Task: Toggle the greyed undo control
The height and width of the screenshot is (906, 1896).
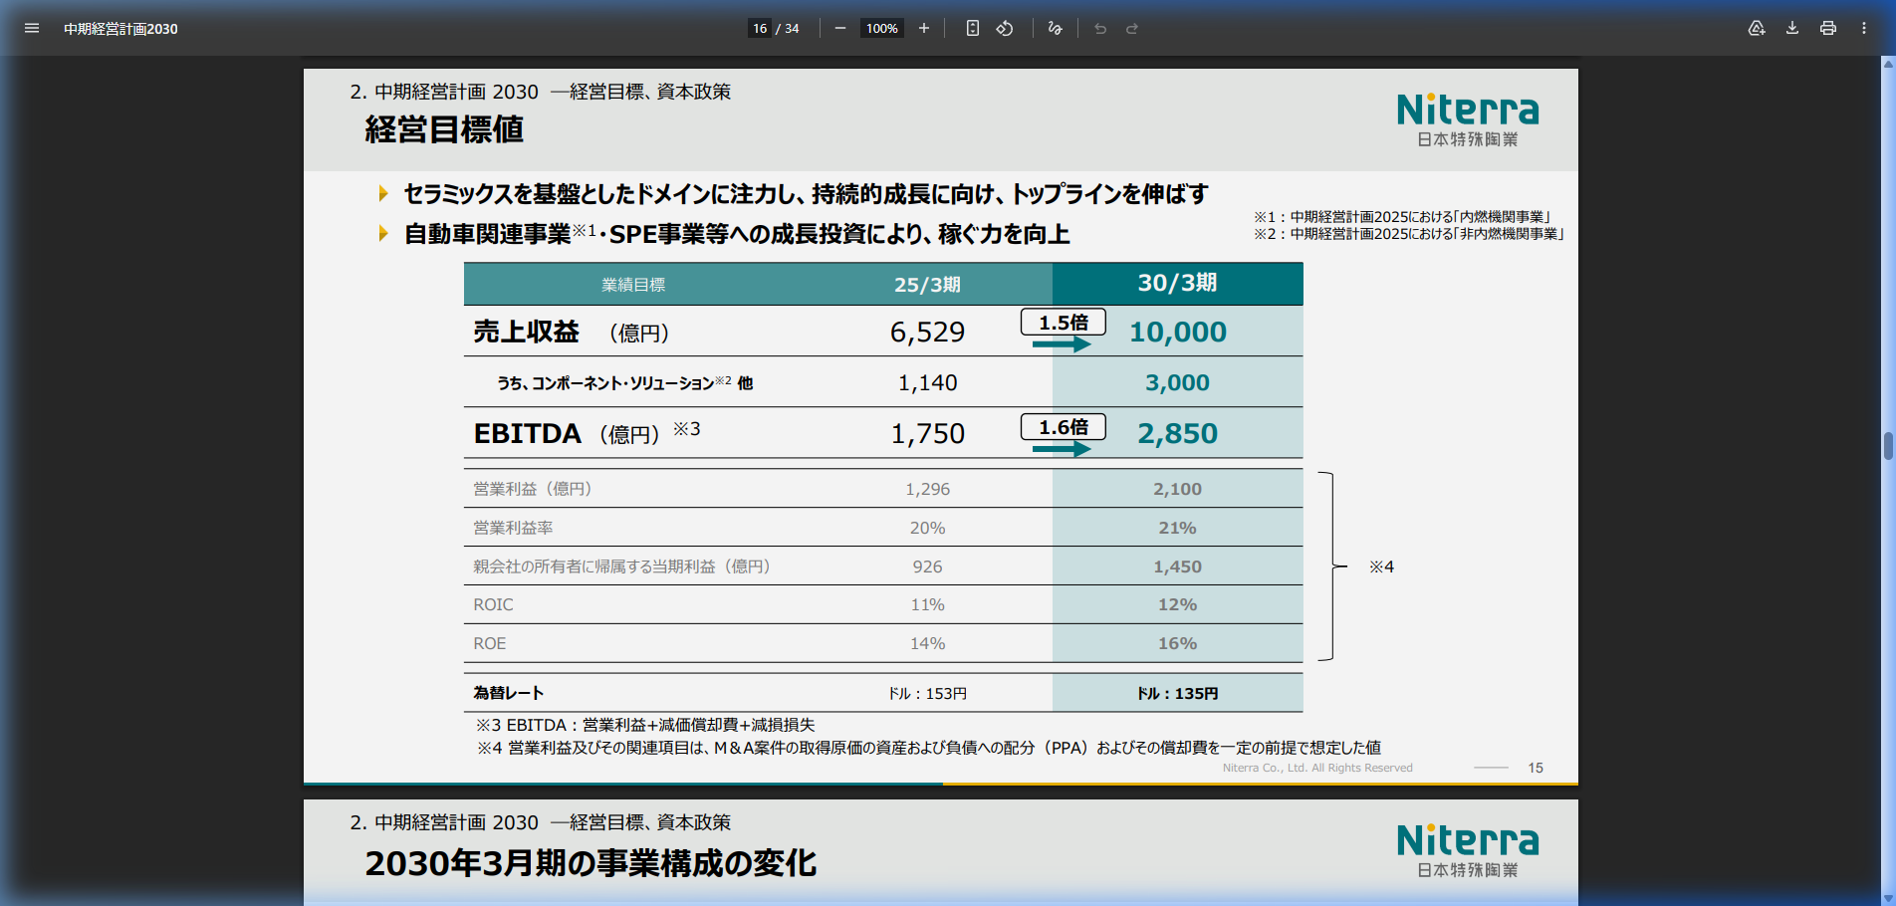Action: point(1099,28)
